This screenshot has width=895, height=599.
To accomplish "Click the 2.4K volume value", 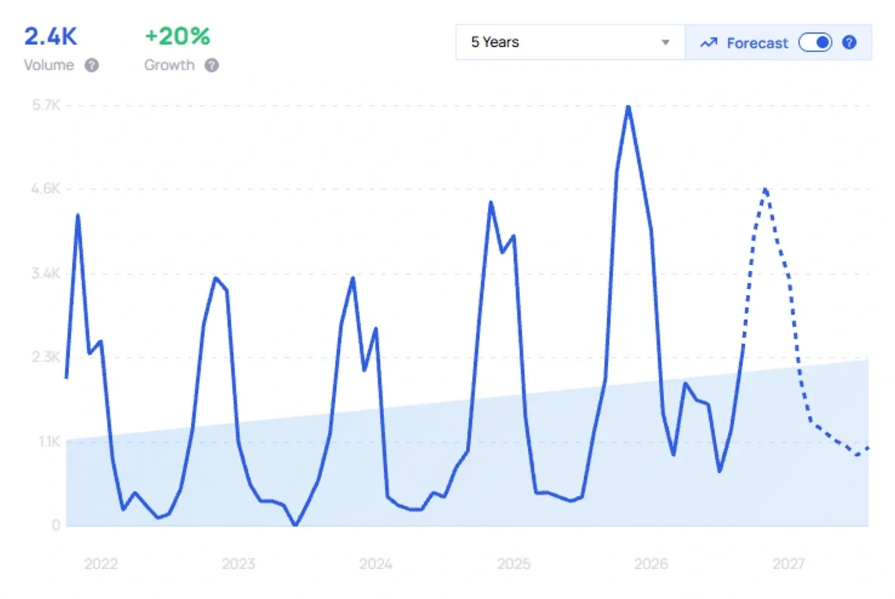I will click(x=51, y=36).
